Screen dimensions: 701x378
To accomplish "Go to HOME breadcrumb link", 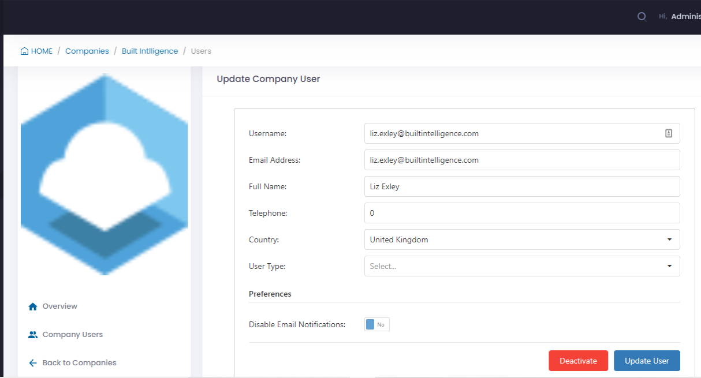I will pos(36,51).
